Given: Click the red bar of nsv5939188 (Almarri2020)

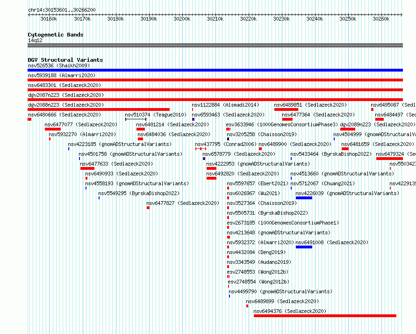Looking at the screenshot, I should coord(215,80).
